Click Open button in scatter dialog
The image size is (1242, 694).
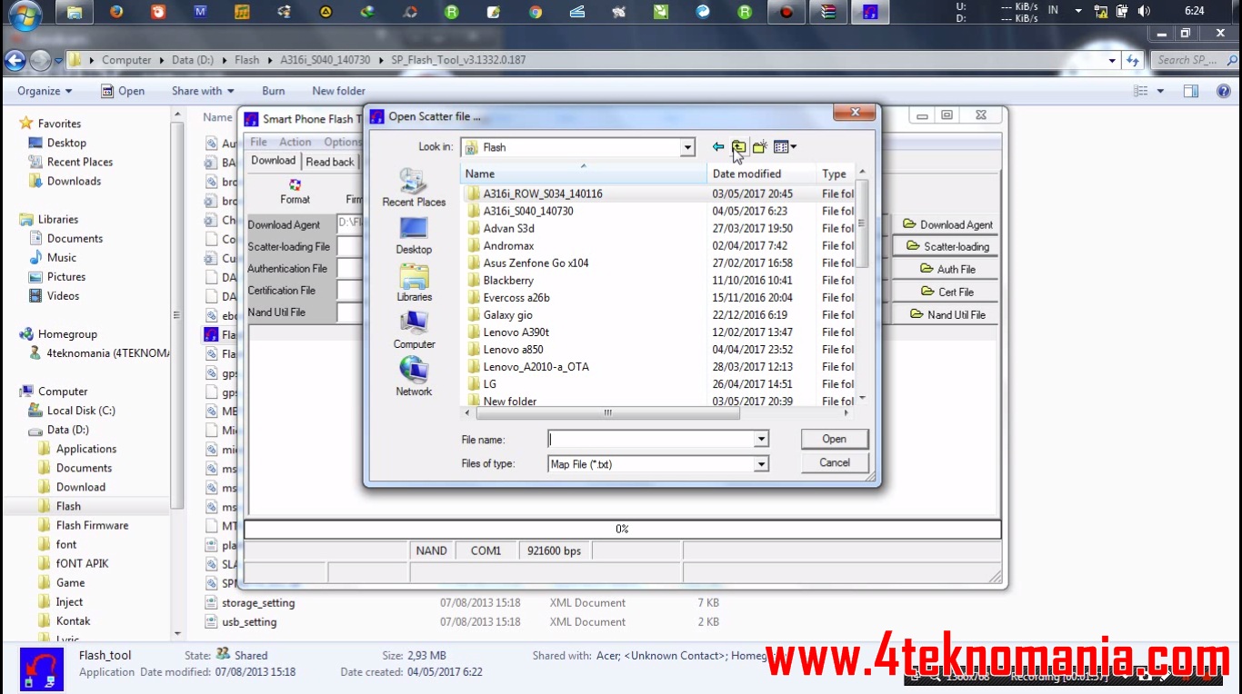click(834, 439)
